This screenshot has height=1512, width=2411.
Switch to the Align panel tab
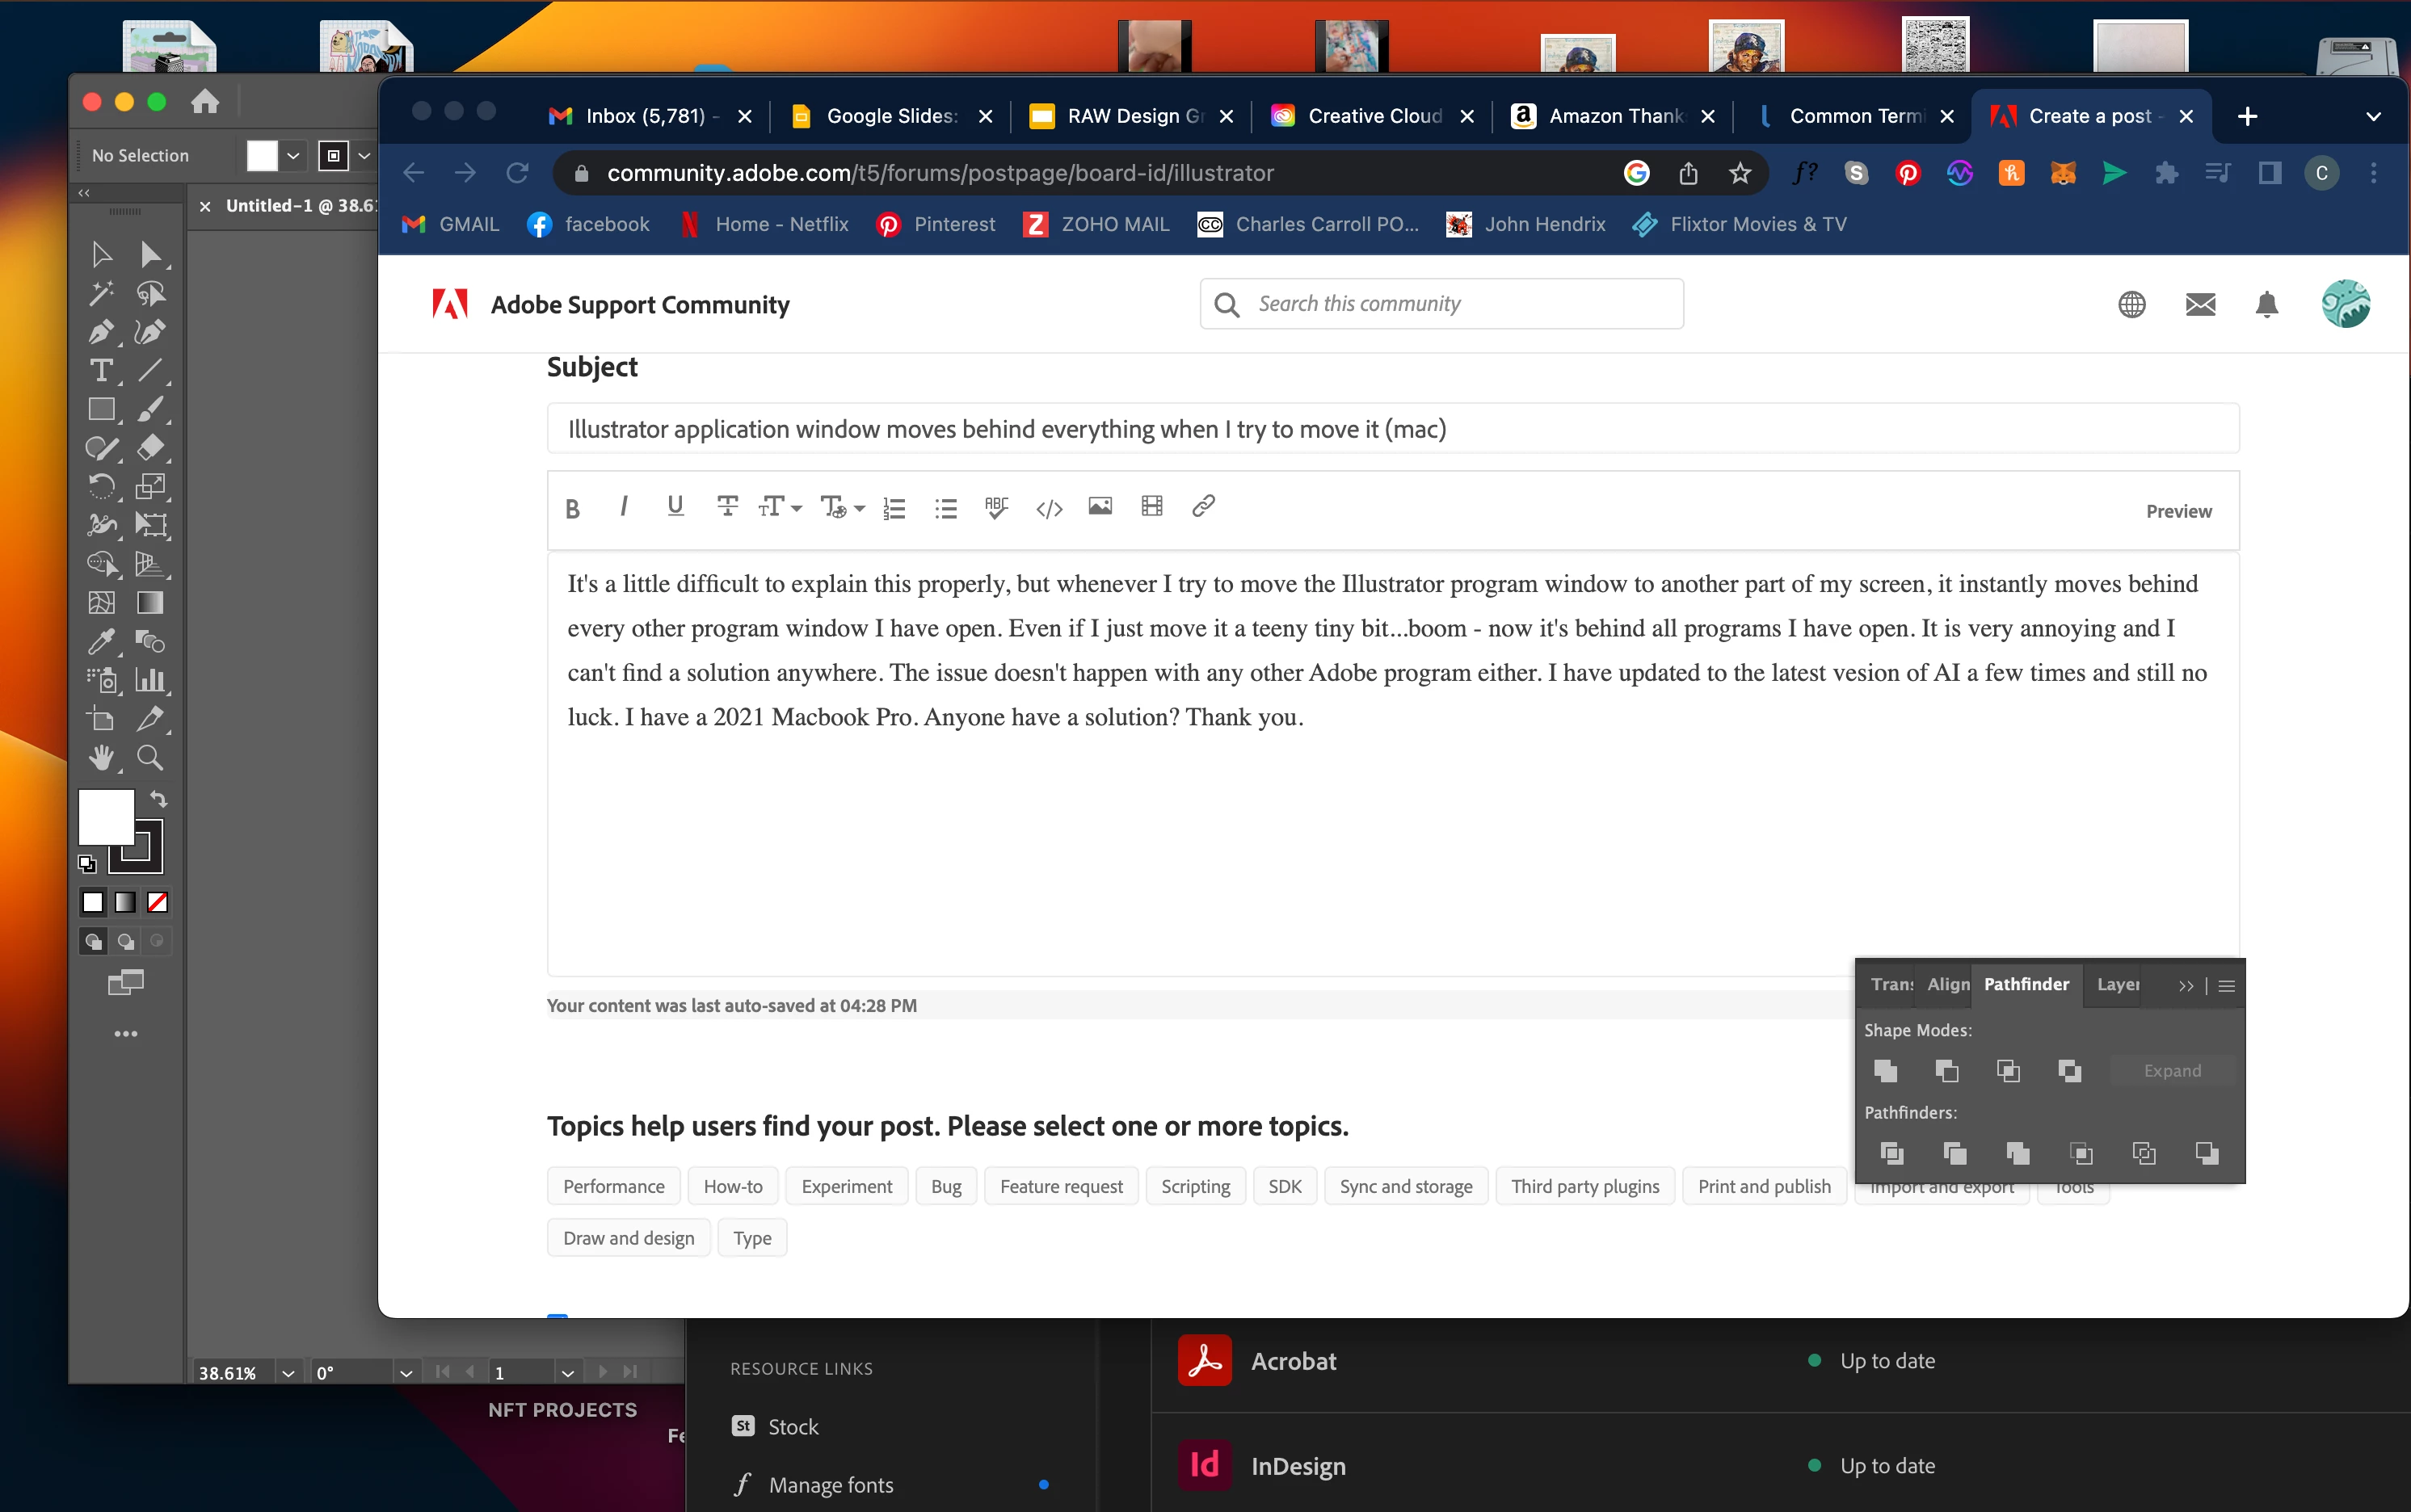tap(1946, 985)
